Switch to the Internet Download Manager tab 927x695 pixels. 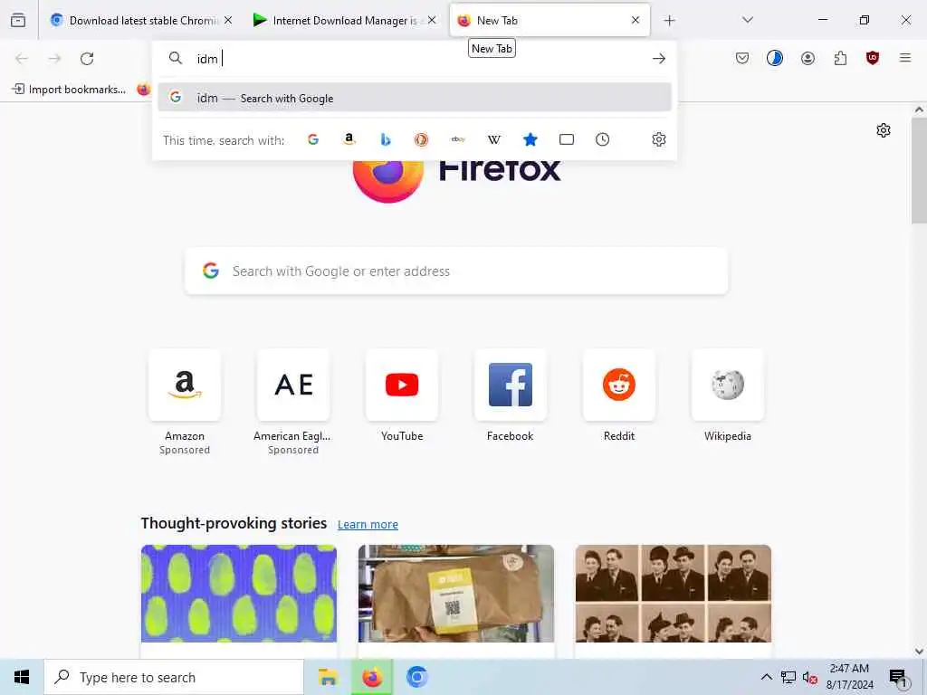(x=345, y=20)
